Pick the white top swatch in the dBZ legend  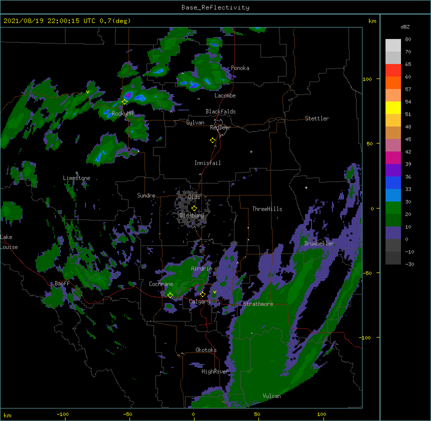point(393,45)
